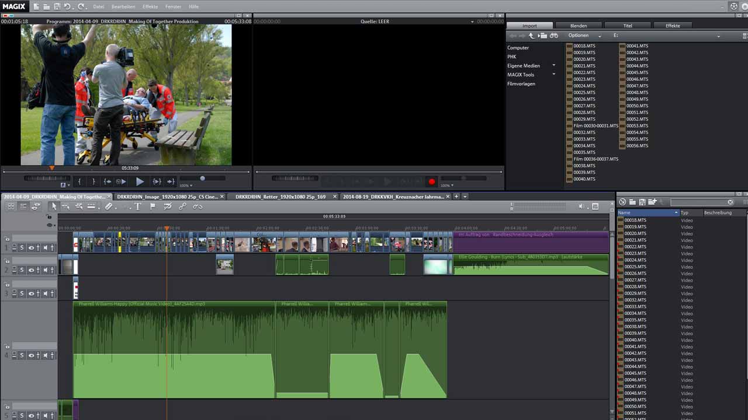The image size is (748, 420).
Task: Play the program monitor video
Action: (140, 181)
